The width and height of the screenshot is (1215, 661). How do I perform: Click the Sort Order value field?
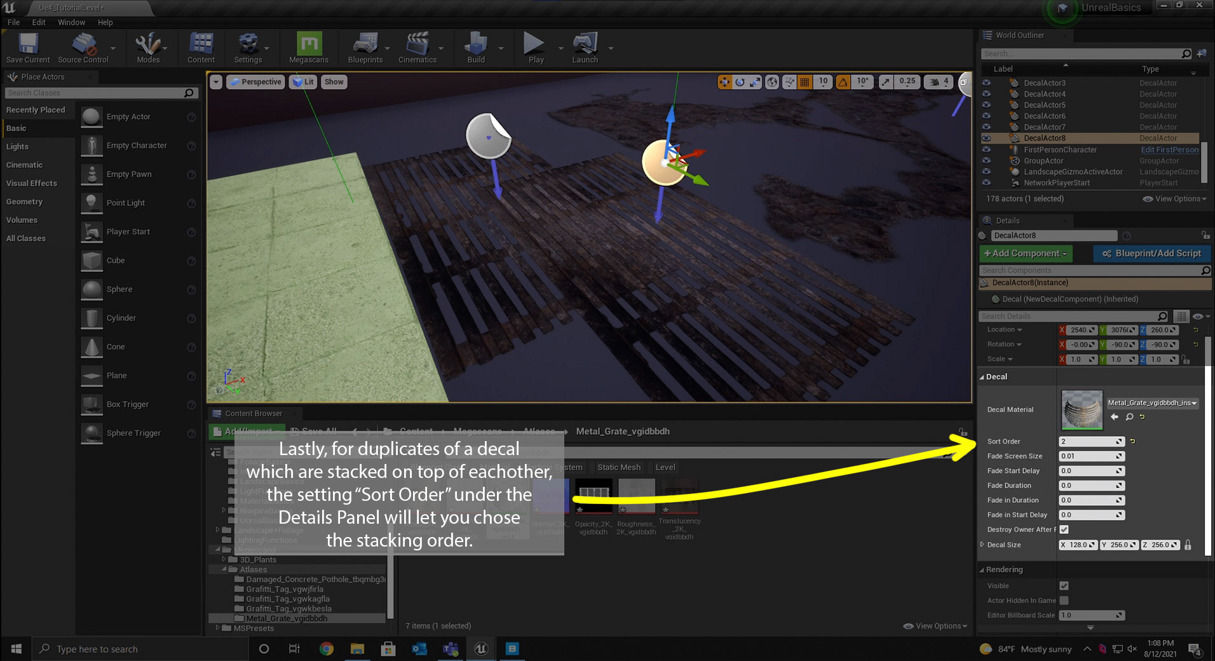click(1091, 441)
